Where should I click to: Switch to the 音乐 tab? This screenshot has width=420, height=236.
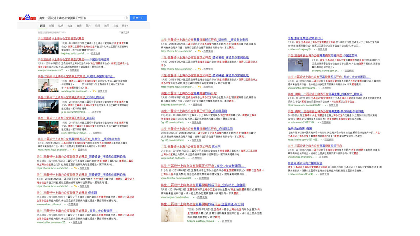pos(79,26)
